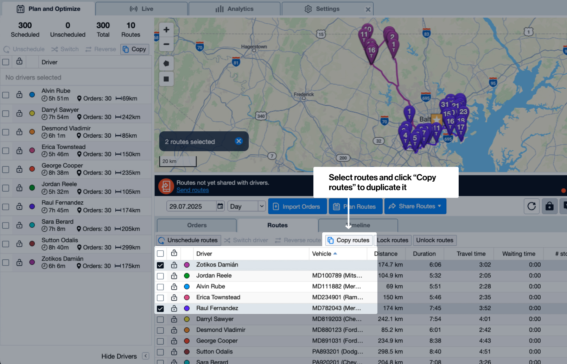Image resolution: width=567 pixels, height=364 pixels.
Task: Select the rectangle draw tool on map
Action: [166, 79]
